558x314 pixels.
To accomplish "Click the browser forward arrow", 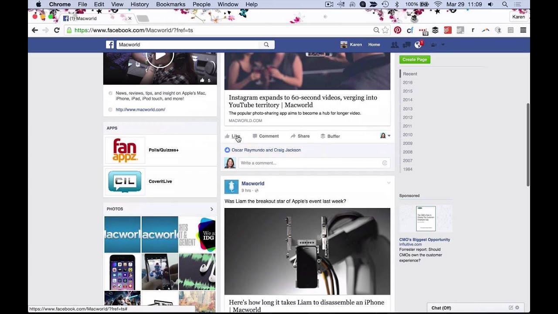I will click(45, 30).
